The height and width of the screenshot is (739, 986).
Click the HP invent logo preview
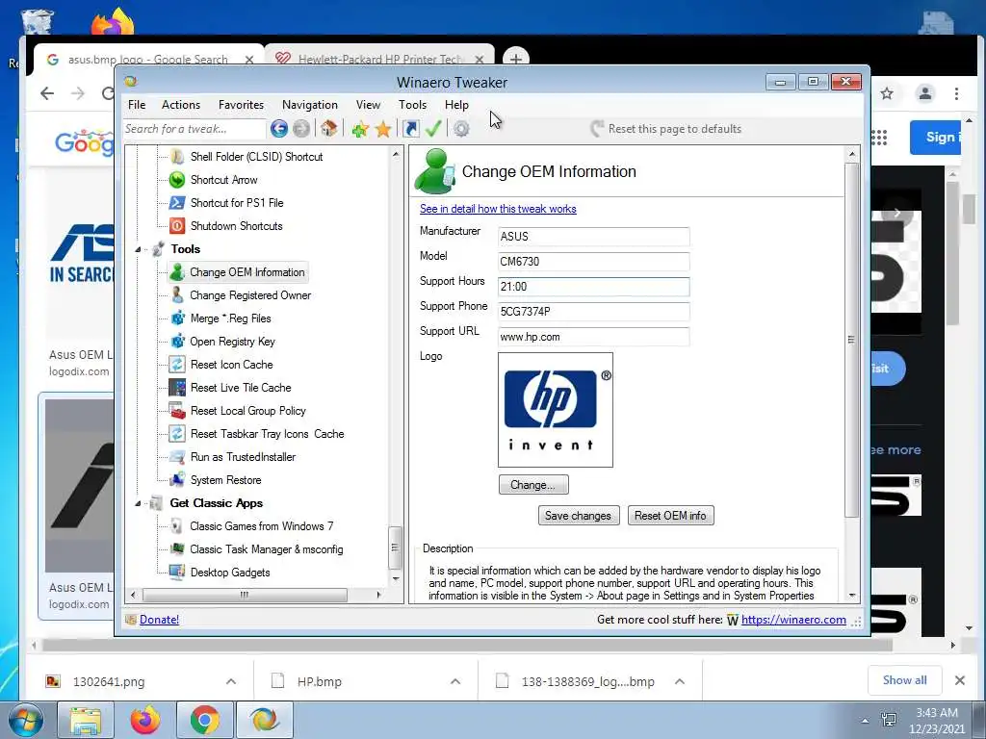tap(556, 410)
